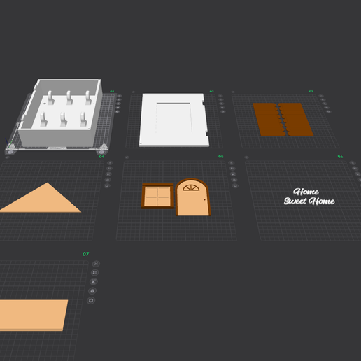The height and width of the screenshot is (361, 361).
Task: Edit plate 05 name with pencil icon
Action: (x=127, y=157)
